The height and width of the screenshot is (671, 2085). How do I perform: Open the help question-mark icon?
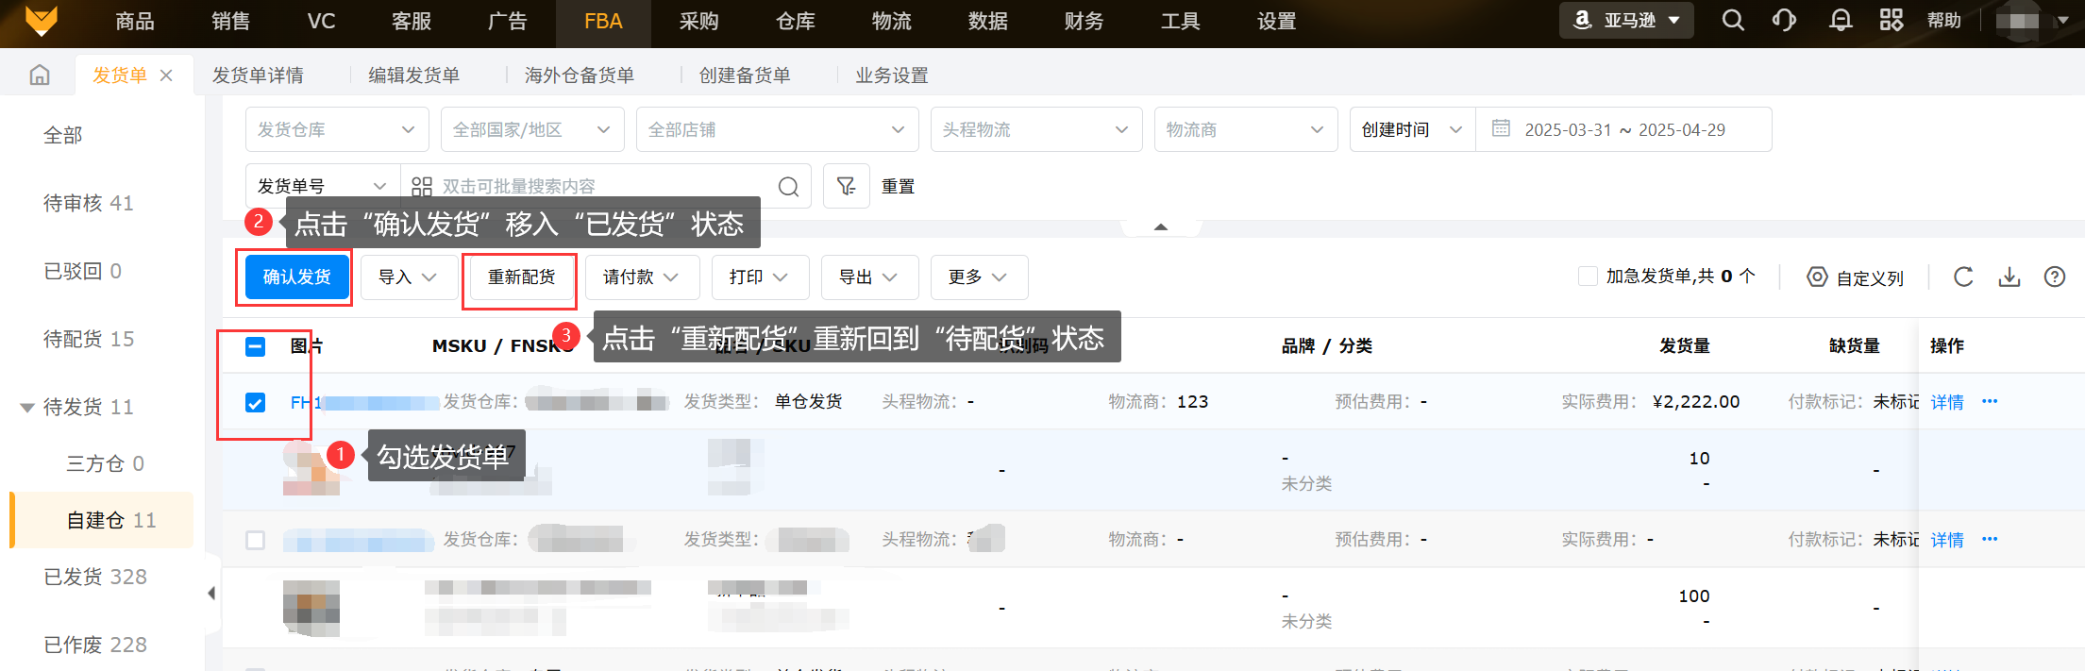coord(2055,277)
